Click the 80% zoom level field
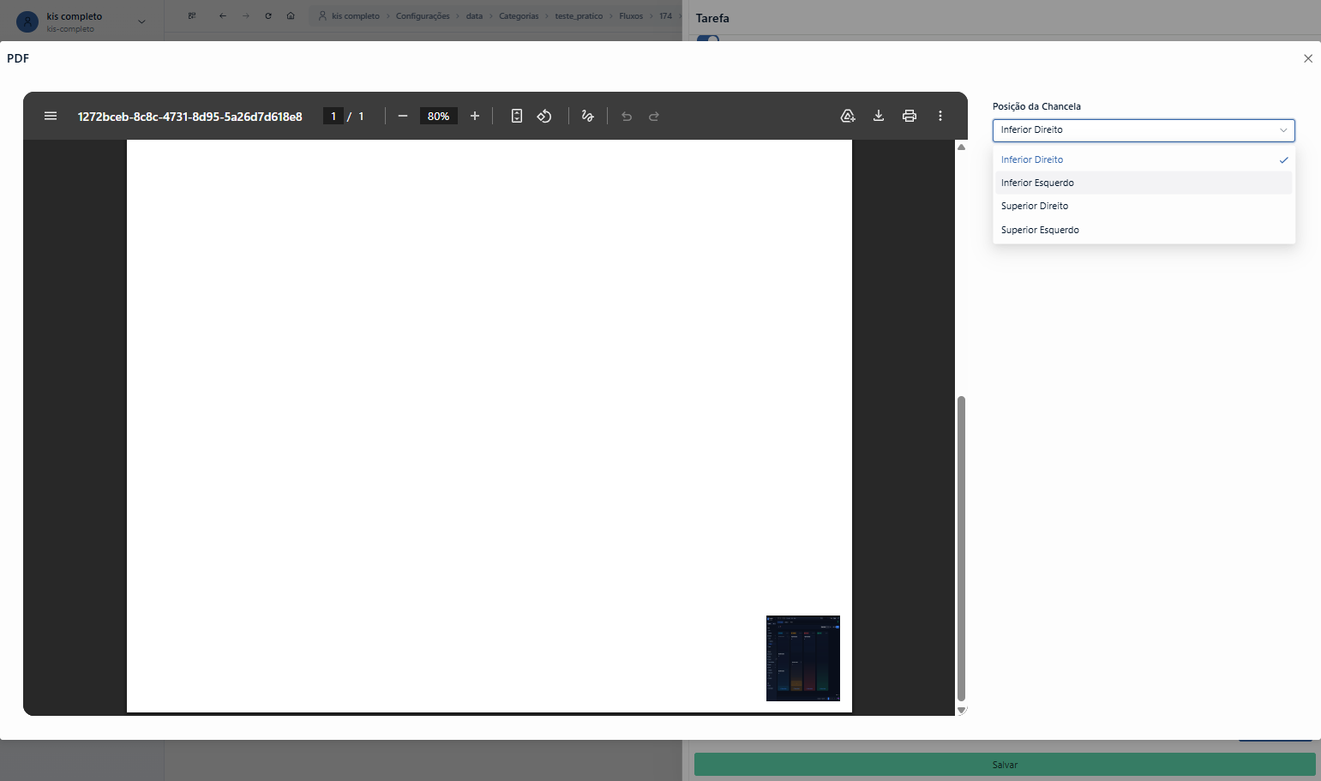This screenshot has width=1321, height=781. pyautogui.click(x=438, y=116)
